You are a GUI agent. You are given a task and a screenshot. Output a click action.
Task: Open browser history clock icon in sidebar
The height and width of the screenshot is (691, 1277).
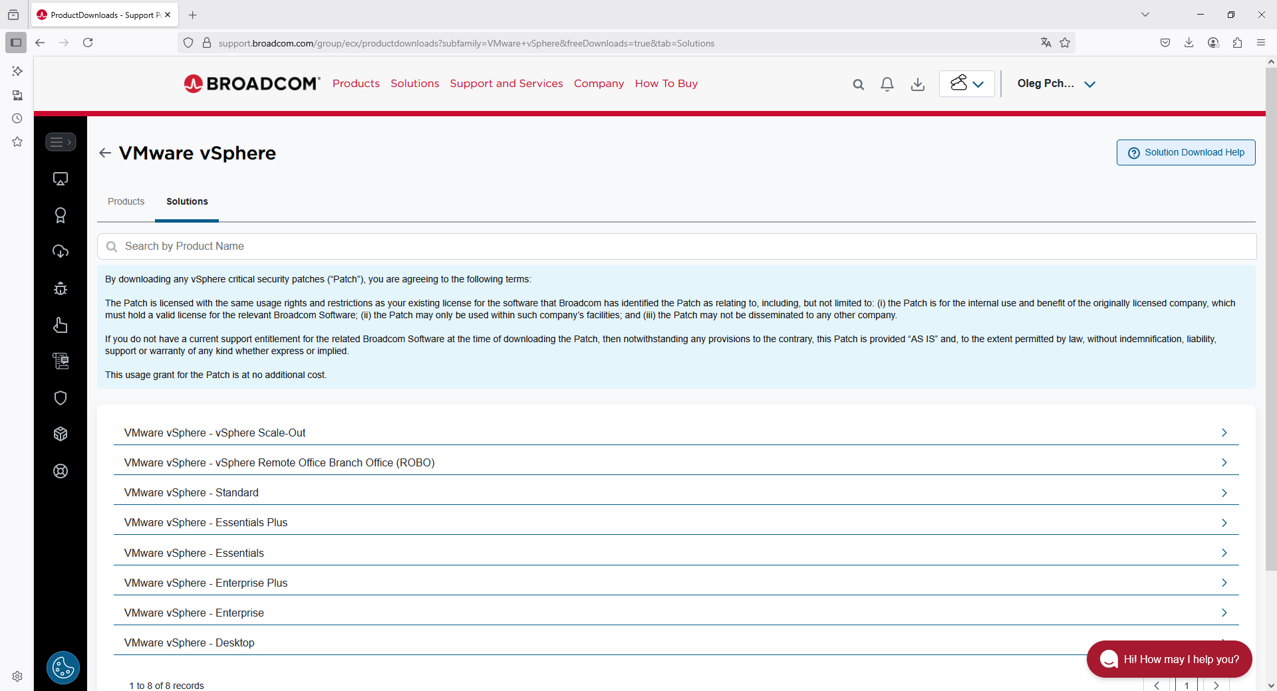point(17,118)
